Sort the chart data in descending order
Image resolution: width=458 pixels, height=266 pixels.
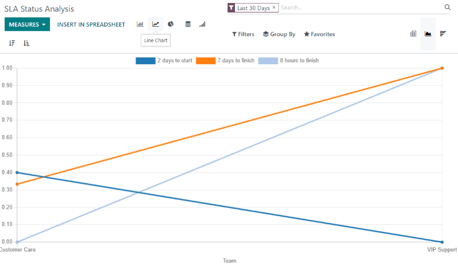(x=12, y=43)
